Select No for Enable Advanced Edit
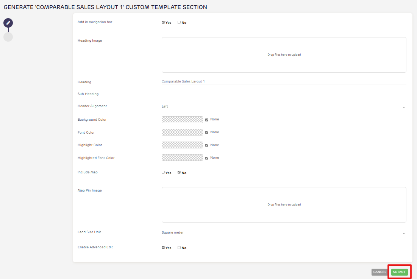This screenshot has height=279, width=417. 179,248
